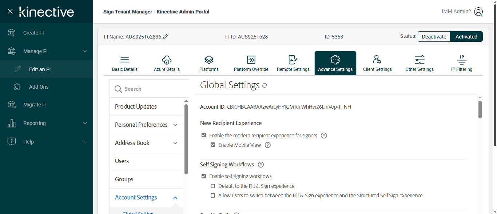Close the sidebar with the X icon
Screen dimensions: 497x214
point(10,11)
